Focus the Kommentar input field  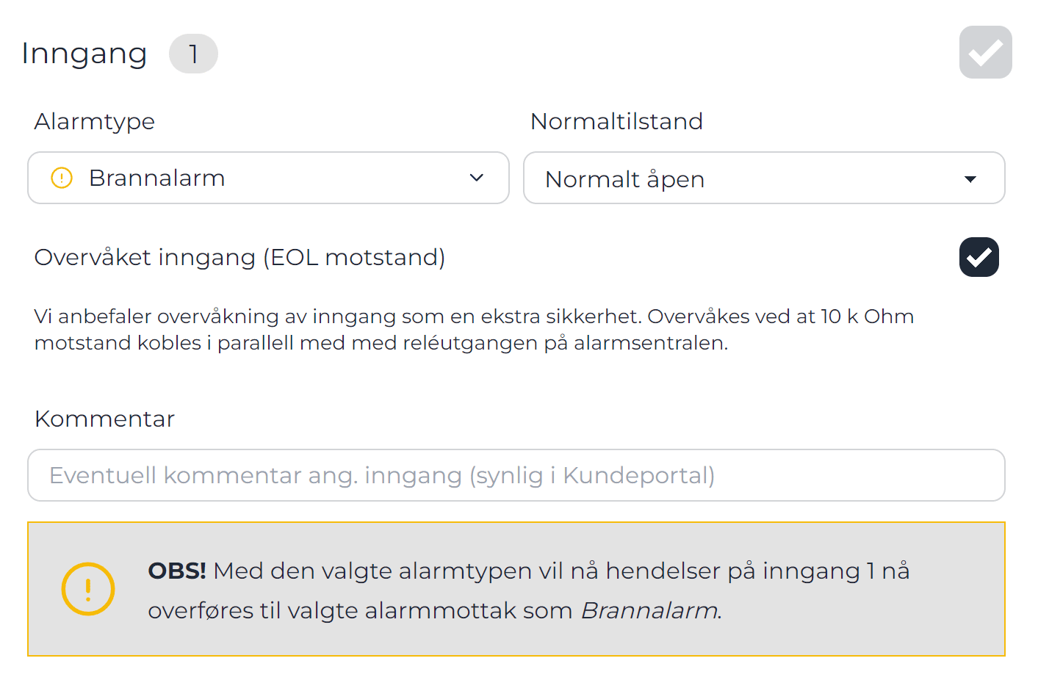click(x=516, y=475)
